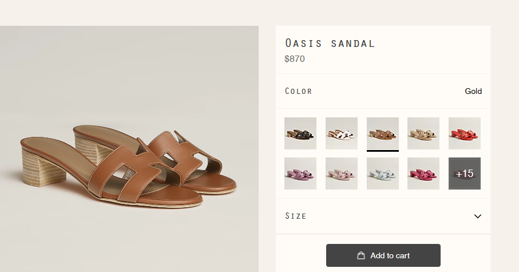Open the Size section label
The width and height of the screenshot is (519, 272).
pyautogui.click(x=296, y=216)
